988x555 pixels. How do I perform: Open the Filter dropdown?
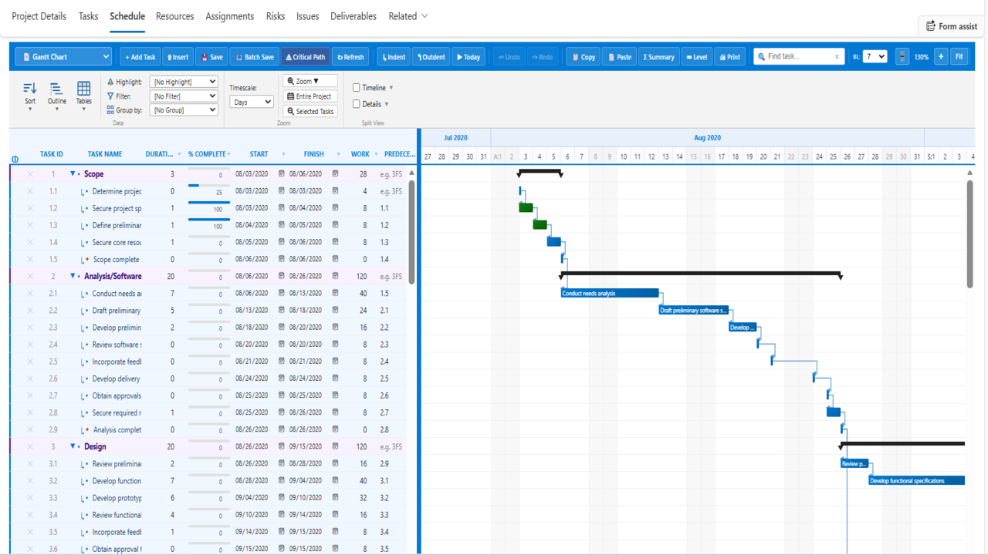point(184,96)
